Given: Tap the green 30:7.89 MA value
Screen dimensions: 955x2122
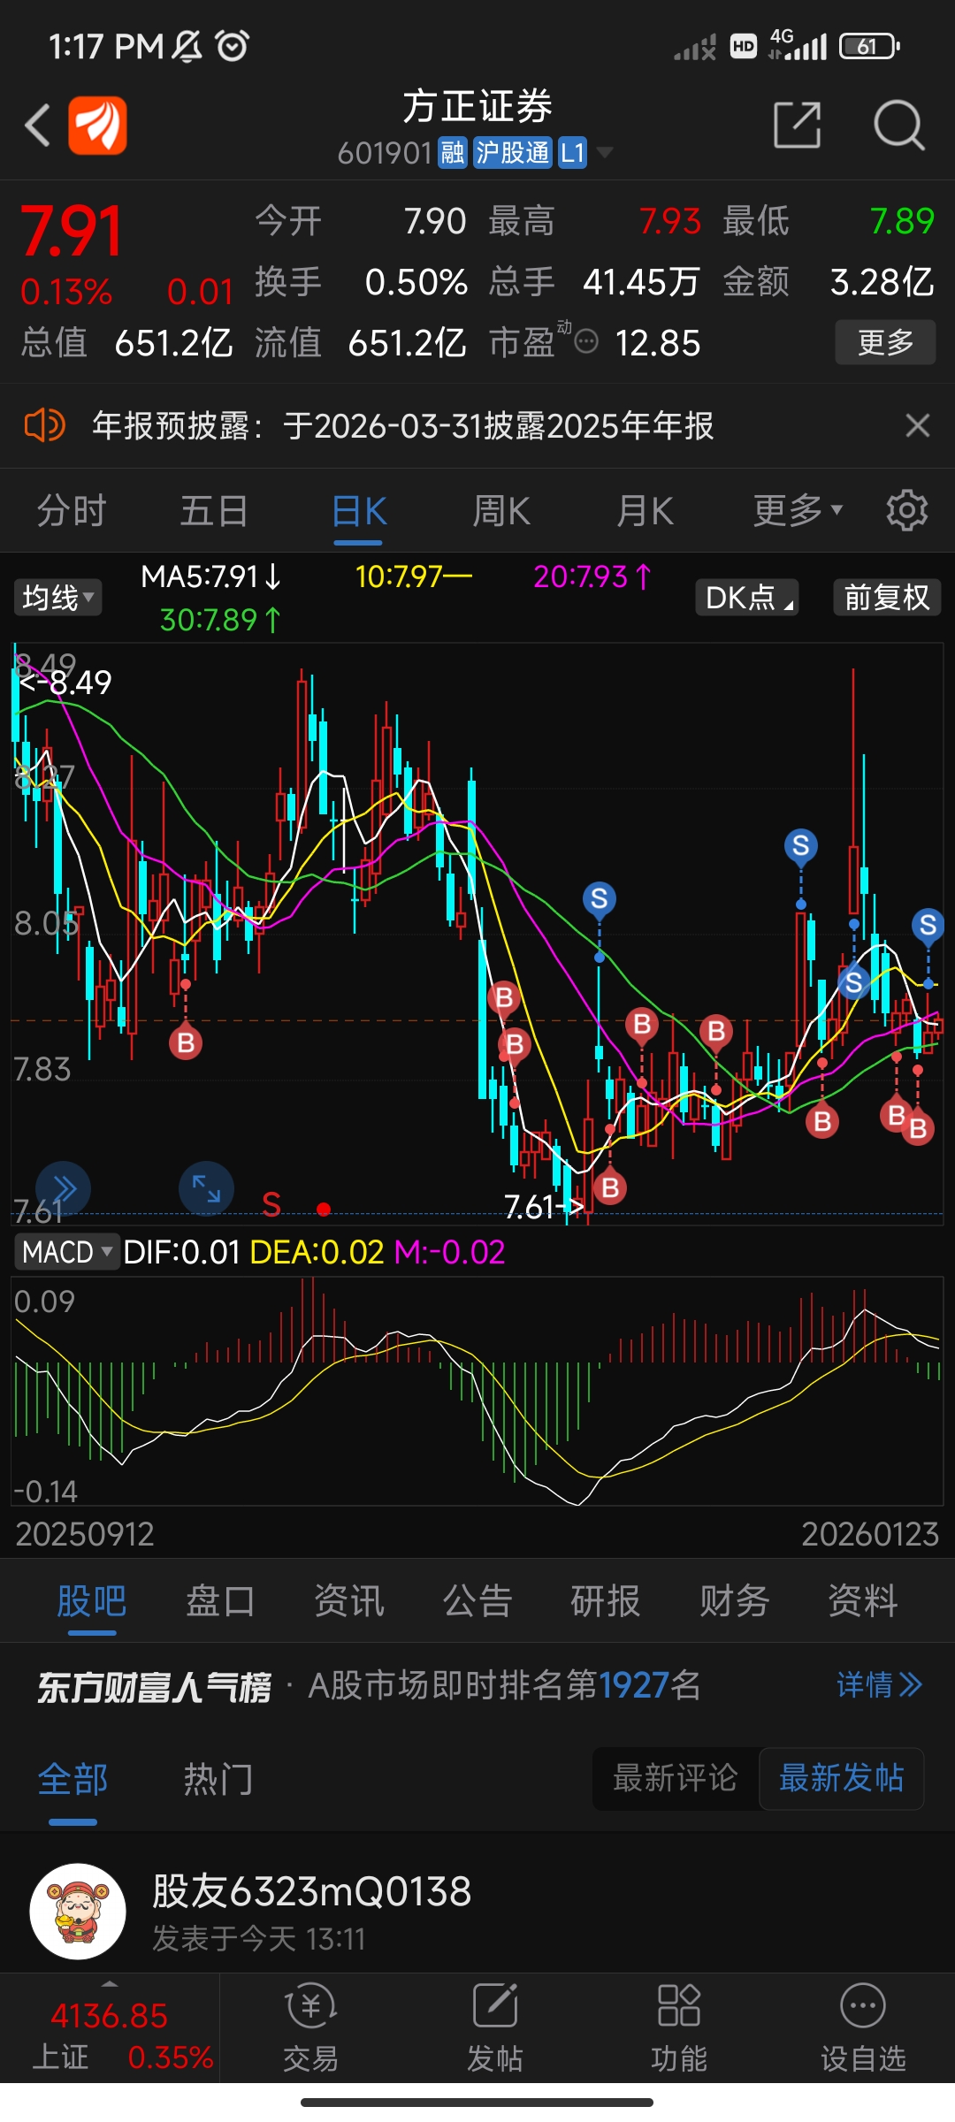Looking at the screenshot, I should (x=220, y=620).
